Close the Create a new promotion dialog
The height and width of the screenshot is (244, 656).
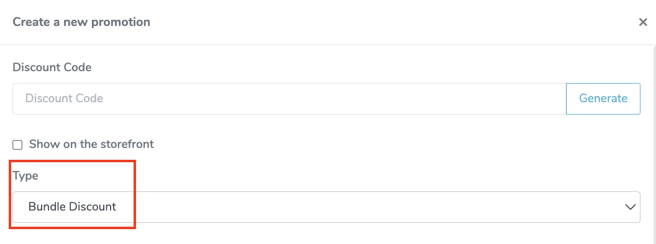(x=643, y=22)
